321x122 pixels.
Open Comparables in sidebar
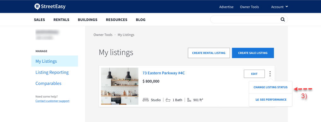point(48,83)
